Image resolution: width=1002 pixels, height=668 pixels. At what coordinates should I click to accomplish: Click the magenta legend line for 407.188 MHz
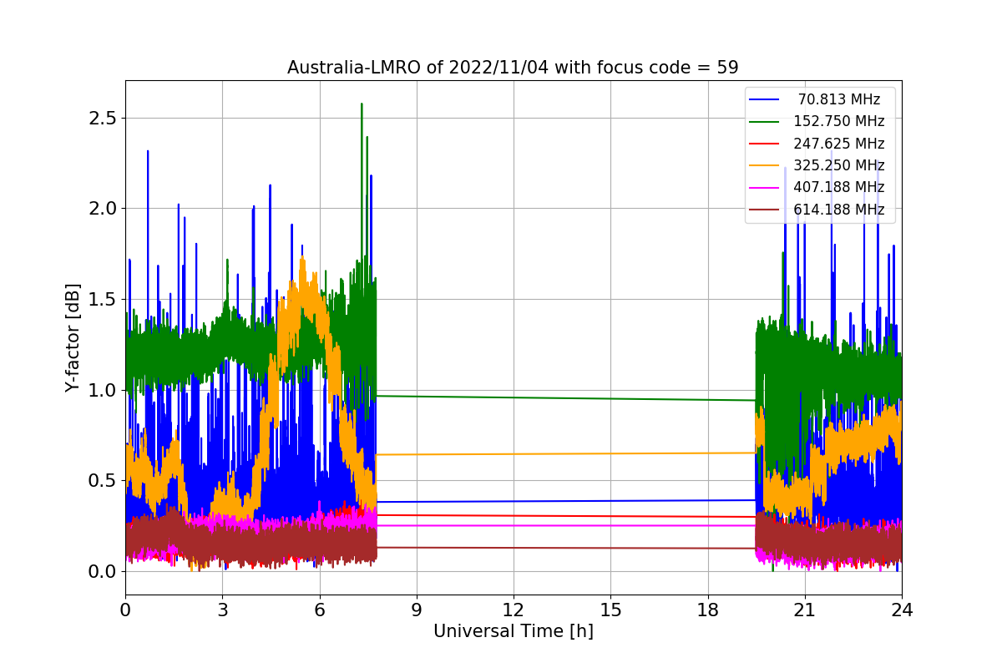click(x=764, y=188)
